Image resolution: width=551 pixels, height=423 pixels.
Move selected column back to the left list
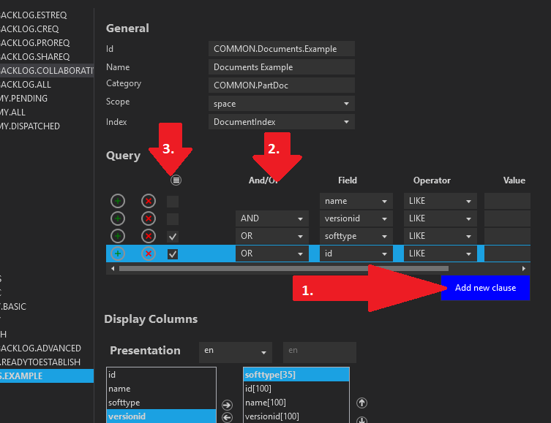coord(228,418)
